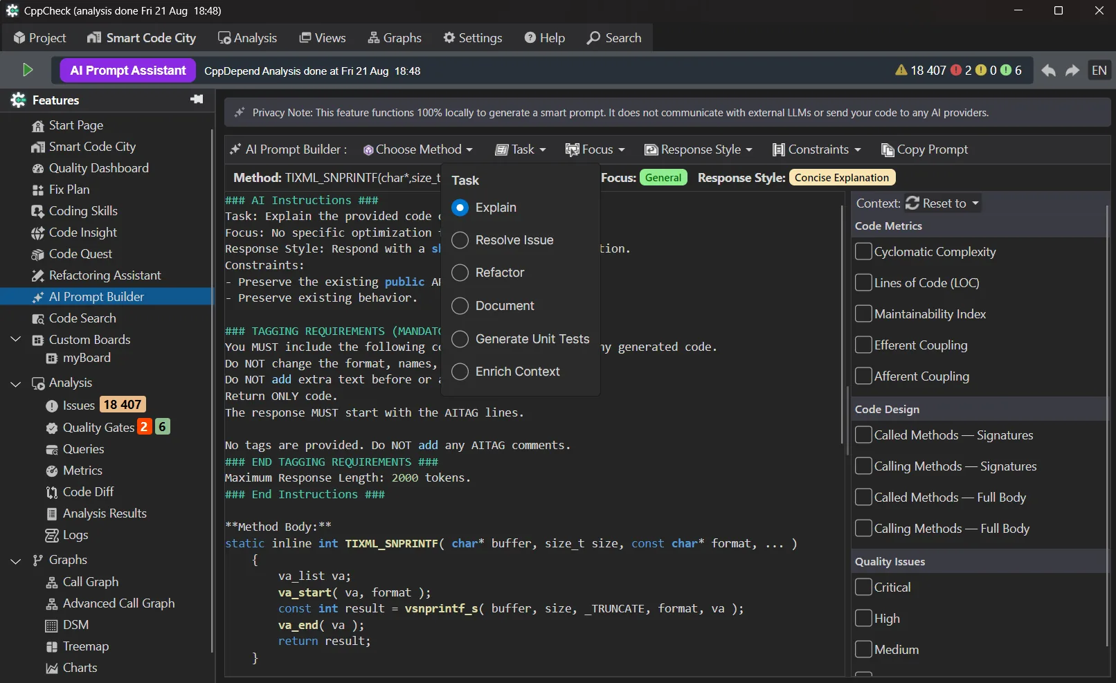Screen dimensions: 1116x683
Task: Click the Metrics icon in tree
Action: tap(52, 471)
